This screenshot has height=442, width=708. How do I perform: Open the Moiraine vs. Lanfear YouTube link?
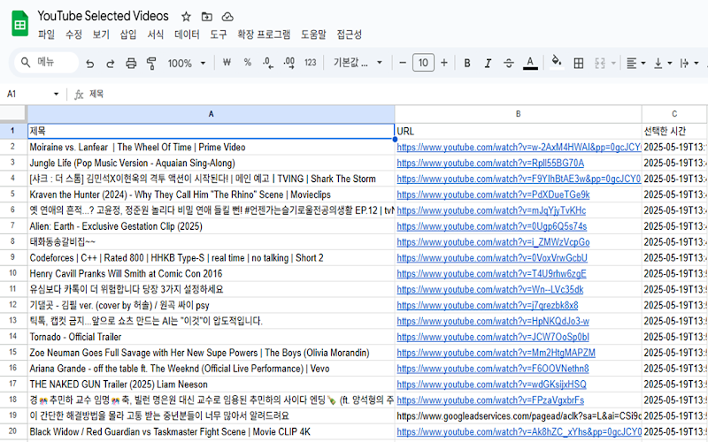pos(519,148)
